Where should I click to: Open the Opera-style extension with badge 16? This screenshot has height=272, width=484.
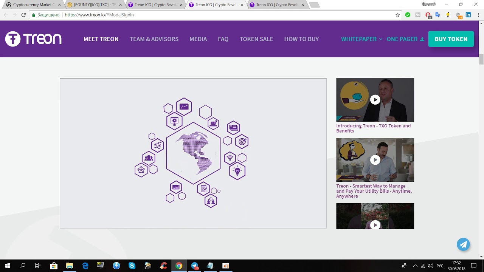[428, 15]
